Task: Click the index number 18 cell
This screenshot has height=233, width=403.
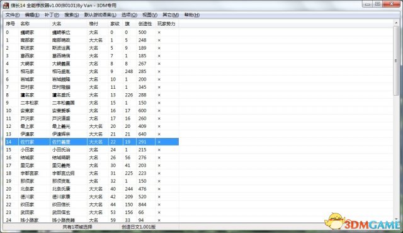Action: tap(9, 173)
